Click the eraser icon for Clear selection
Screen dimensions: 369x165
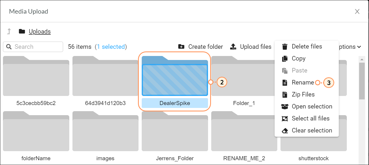pyautogui.click(x=285, y=131)
